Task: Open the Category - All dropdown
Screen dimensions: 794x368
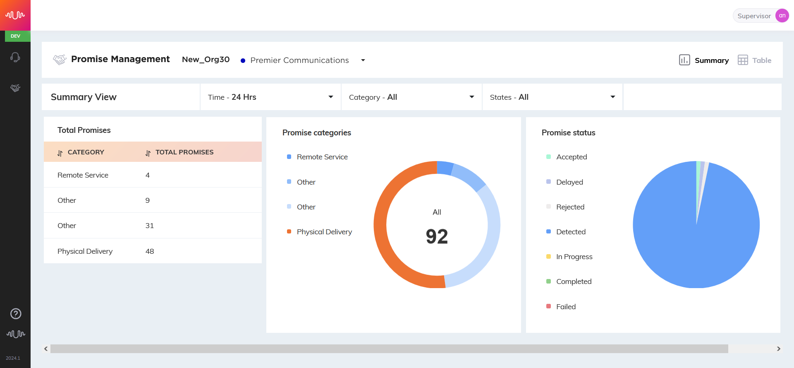Action: [412, 97]
